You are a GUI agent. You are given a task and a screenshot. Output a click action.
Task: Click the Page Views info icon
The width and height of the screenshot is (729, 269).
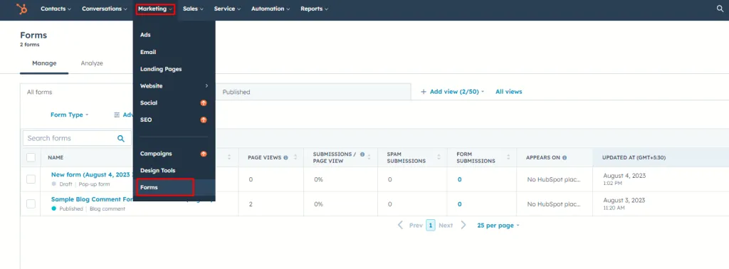pos(285,157)
